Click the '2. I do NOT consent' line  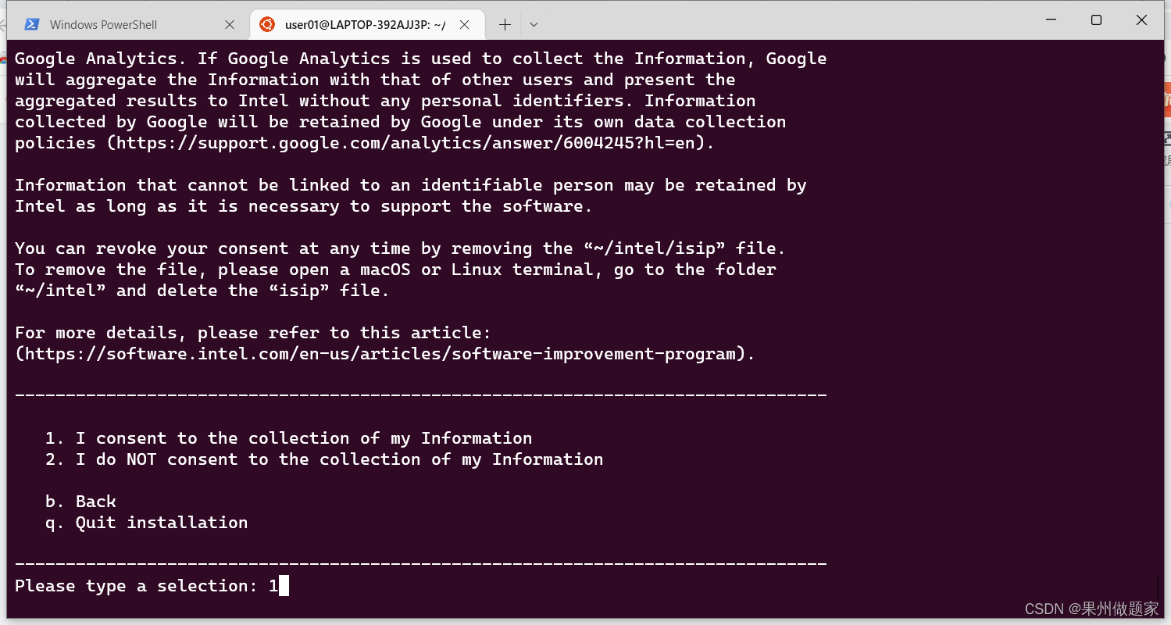pyautogui.click(x=323, y=459)
